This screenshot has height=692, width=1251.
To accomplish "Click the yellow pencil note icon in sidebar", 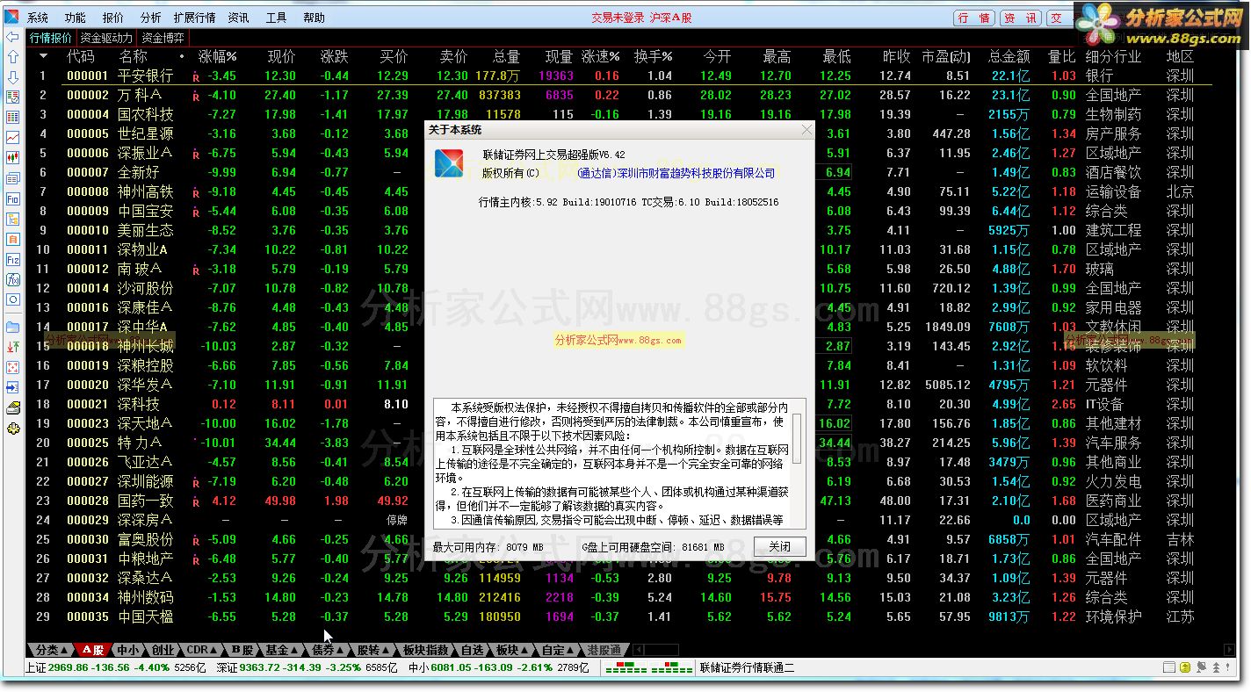I will [12, 407].
